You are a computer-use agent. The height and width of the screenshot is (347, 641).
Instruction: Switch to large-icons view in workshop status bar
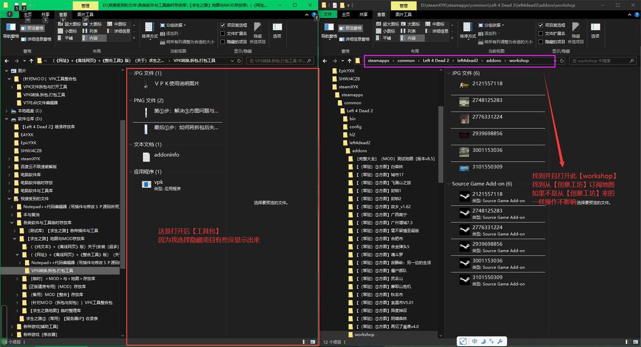click(x=635, y=342)
